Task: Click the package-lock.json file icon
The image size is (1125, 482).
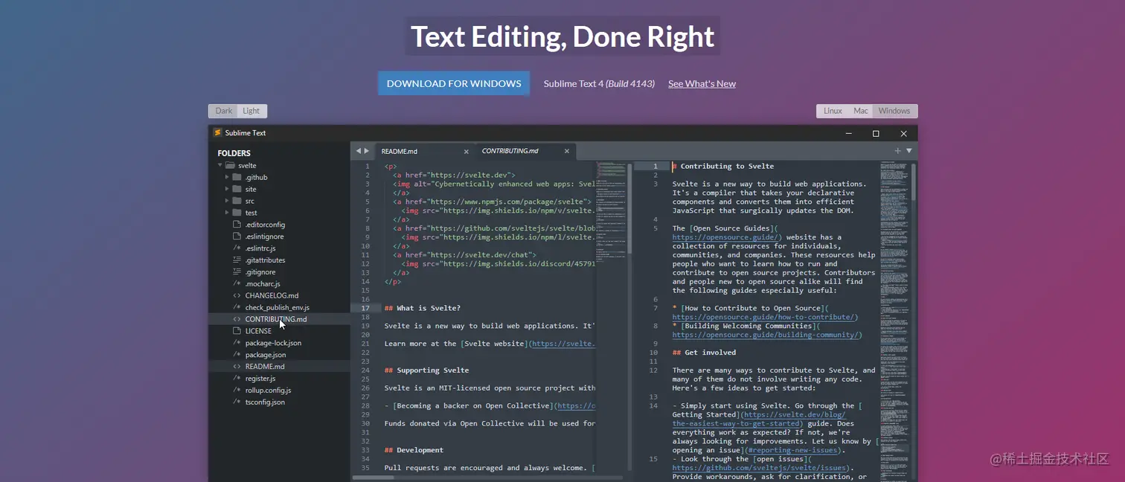Action: tap(237, 343)
